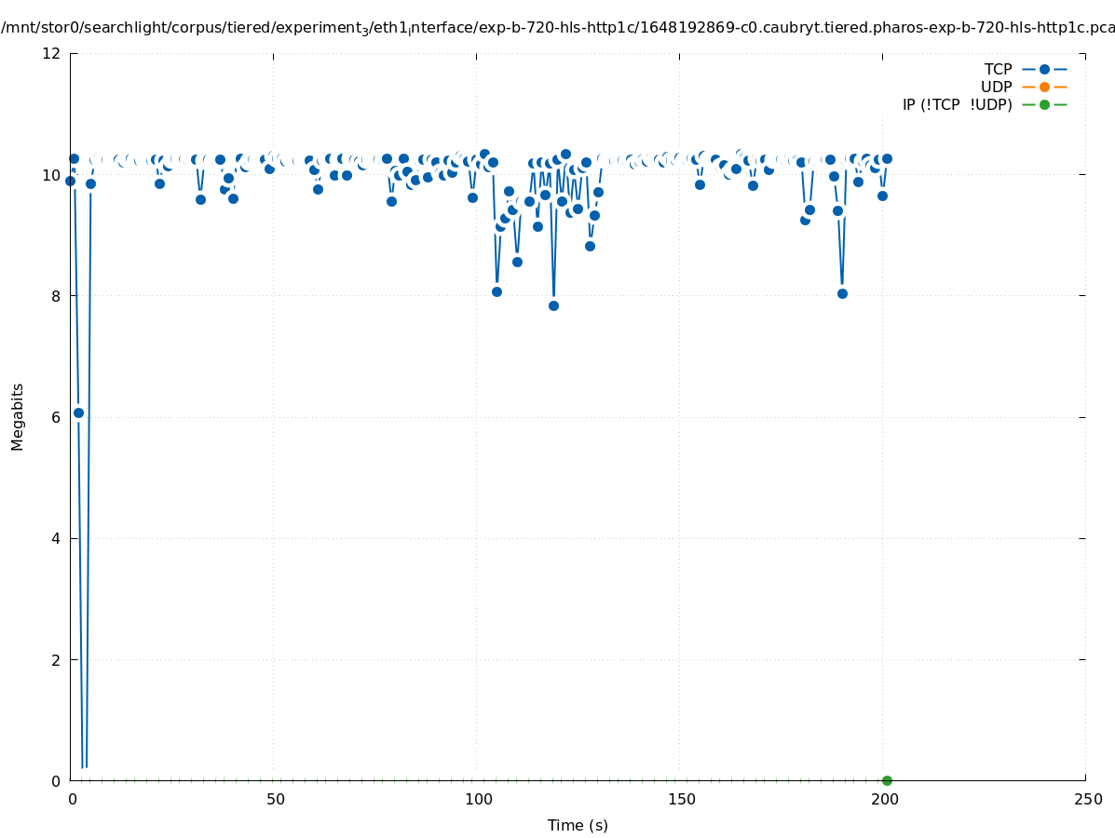1115x838 pixels.
Task: Click the TCP dip point near 190 seconds
Action: (x=842, y=293)
